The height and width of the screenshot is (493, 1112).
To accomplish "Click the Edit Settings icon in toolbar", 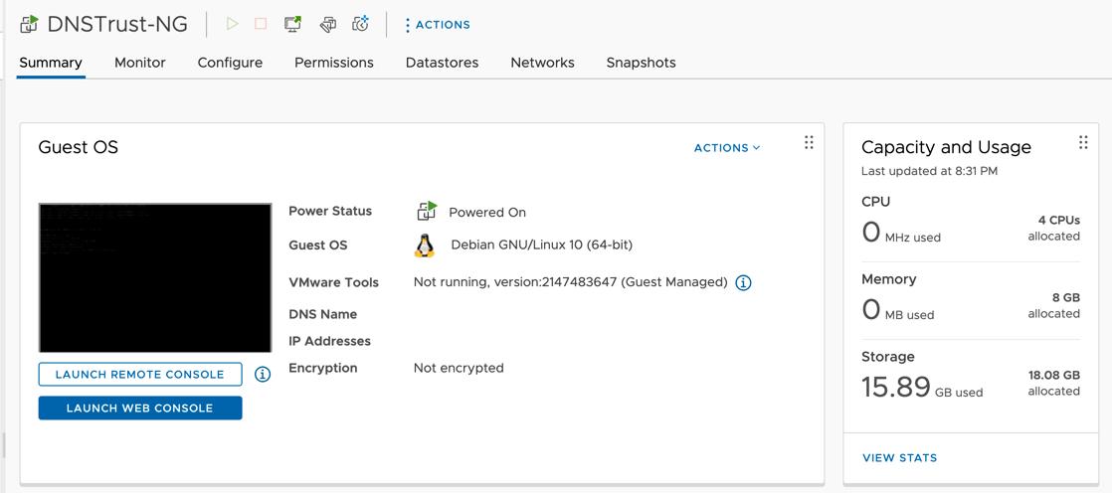I will [327, 24].
